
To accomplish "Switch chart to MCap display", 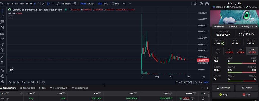I will point(91,4).
